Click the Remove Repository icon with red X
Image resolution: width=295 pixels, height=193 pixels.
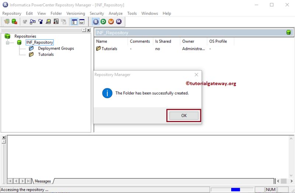[x=14, y=22]
